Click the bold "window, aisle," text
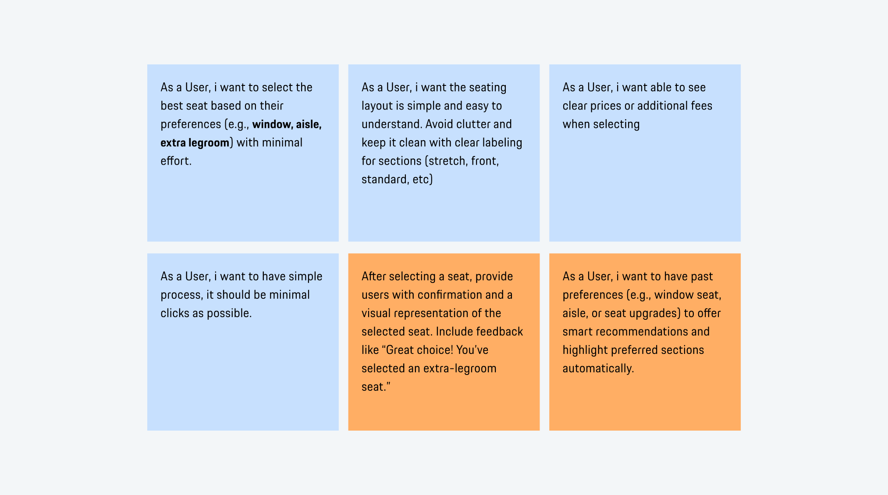888x495 pixels. (287, 124)
